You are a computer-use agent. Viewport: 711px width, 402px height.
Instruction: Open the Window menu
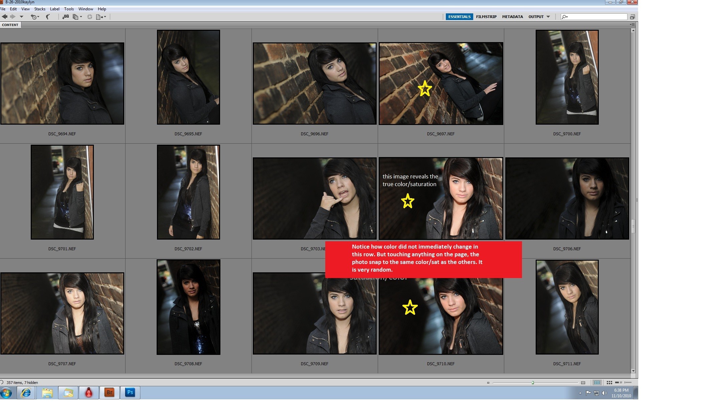pyautogui.click(x=86, y=9)
